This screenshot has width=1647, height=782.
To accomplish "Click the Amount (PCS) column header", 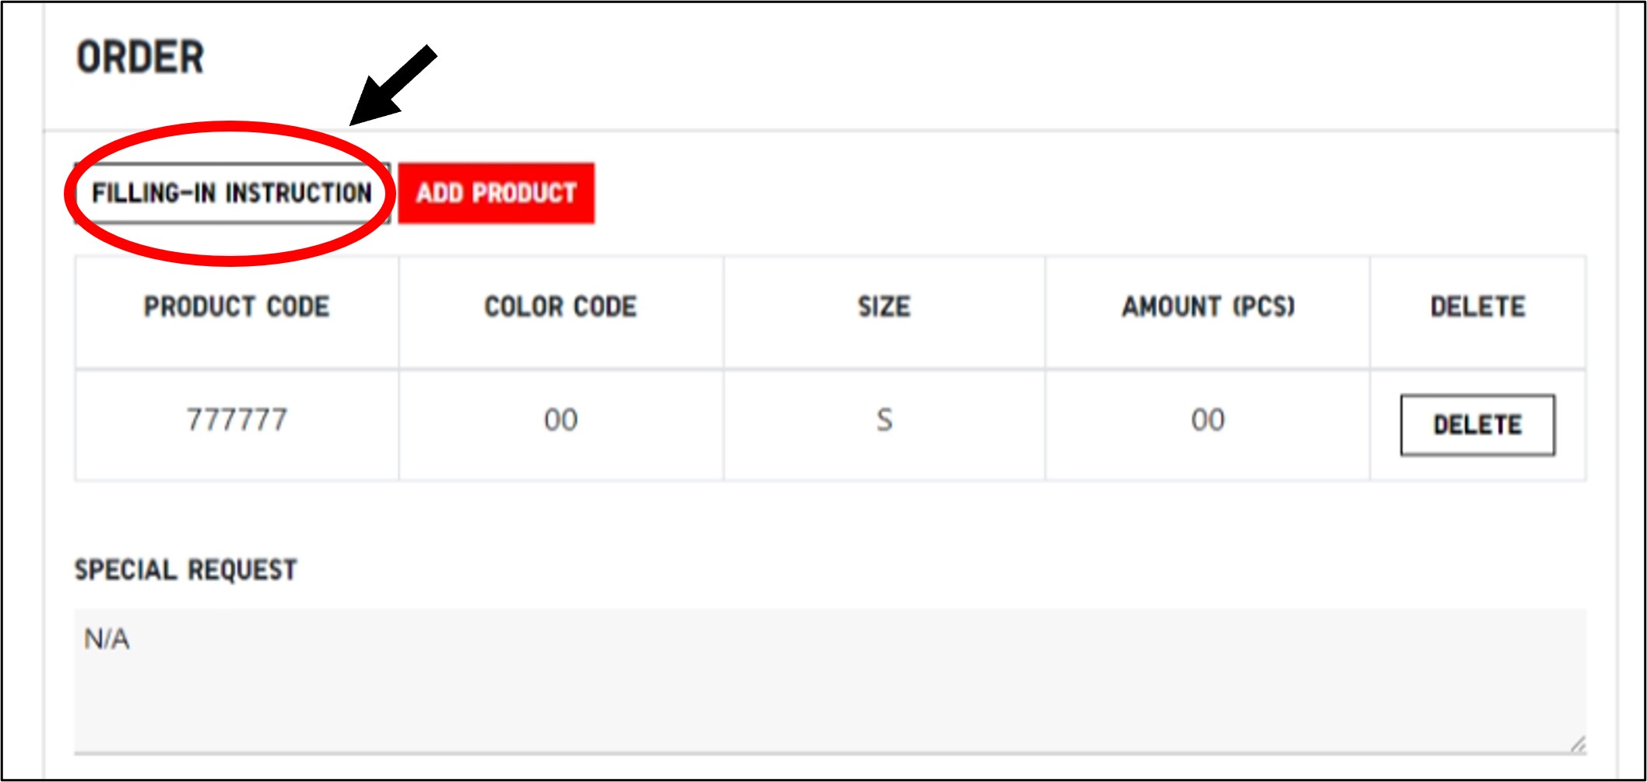I will 1208,307.
